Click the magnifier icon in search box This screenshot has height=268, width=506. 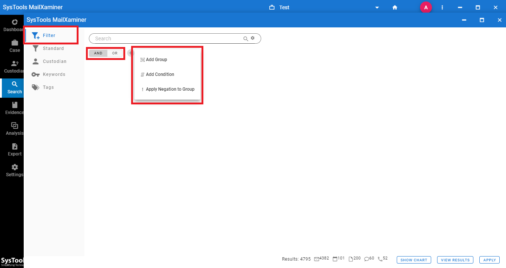[x=246, y=38]
